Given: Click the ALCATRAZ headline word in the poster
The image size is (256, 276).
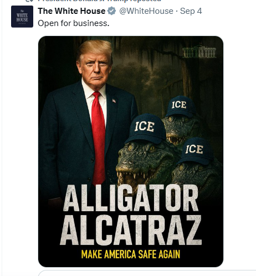Looking at the screenshot, I should 131,230.
